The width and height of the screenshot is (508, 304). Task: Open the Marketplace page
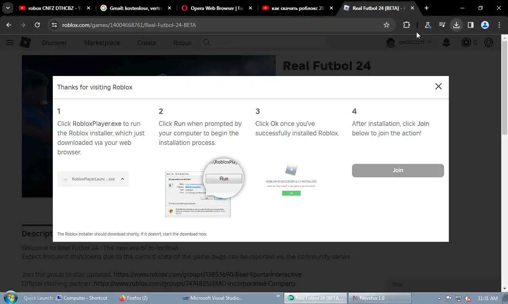(102, 43)
